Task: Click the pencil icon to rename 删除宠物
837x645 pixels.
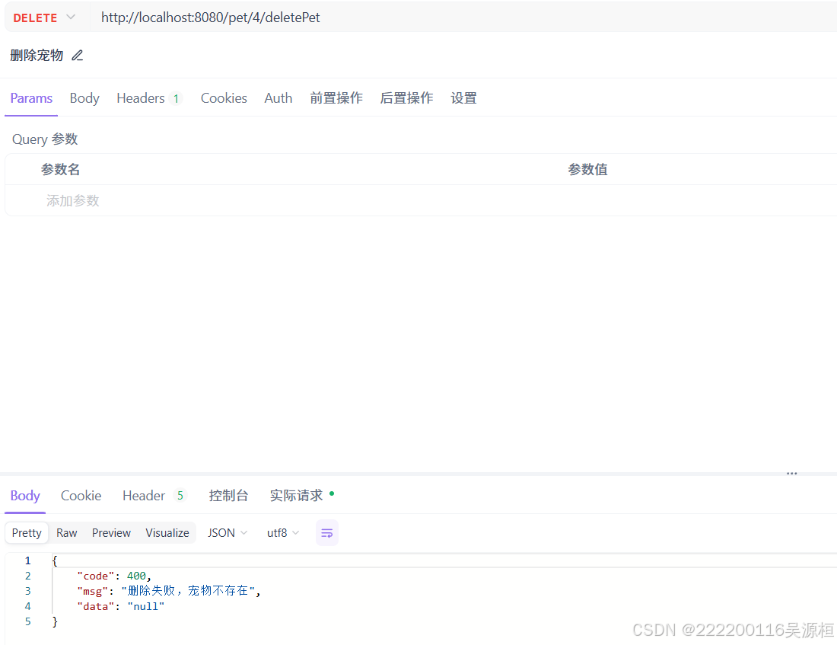Action: click(x=77, y=55)
